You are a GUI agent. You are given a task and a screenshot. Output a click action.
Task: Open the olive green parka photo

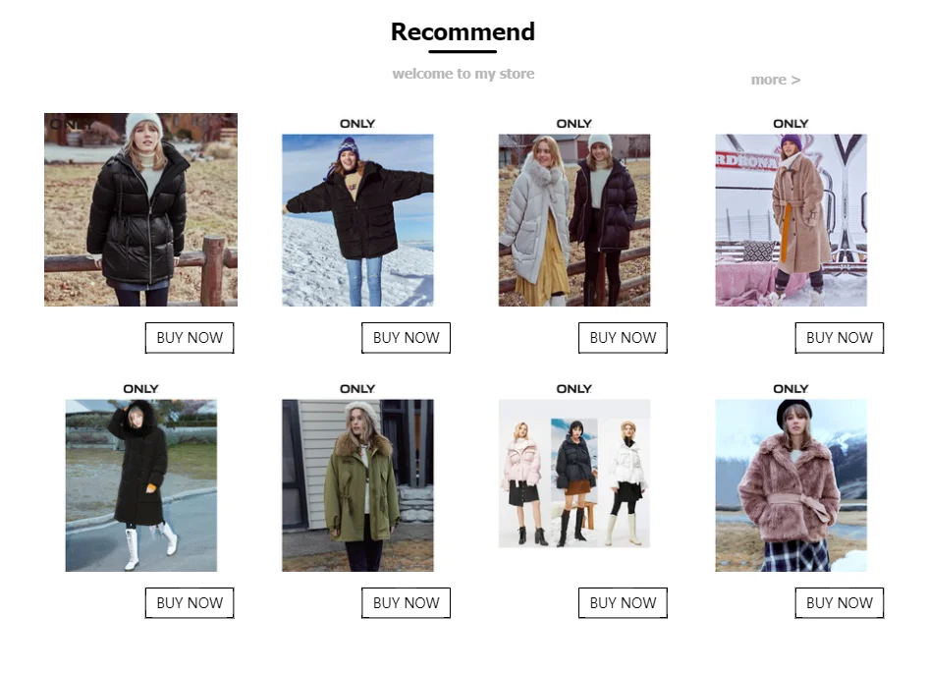357,485
